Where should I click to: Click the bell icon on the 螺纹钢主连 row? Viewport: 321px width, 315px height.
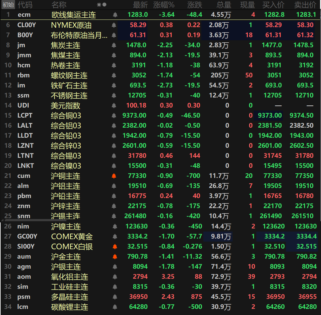114,75
